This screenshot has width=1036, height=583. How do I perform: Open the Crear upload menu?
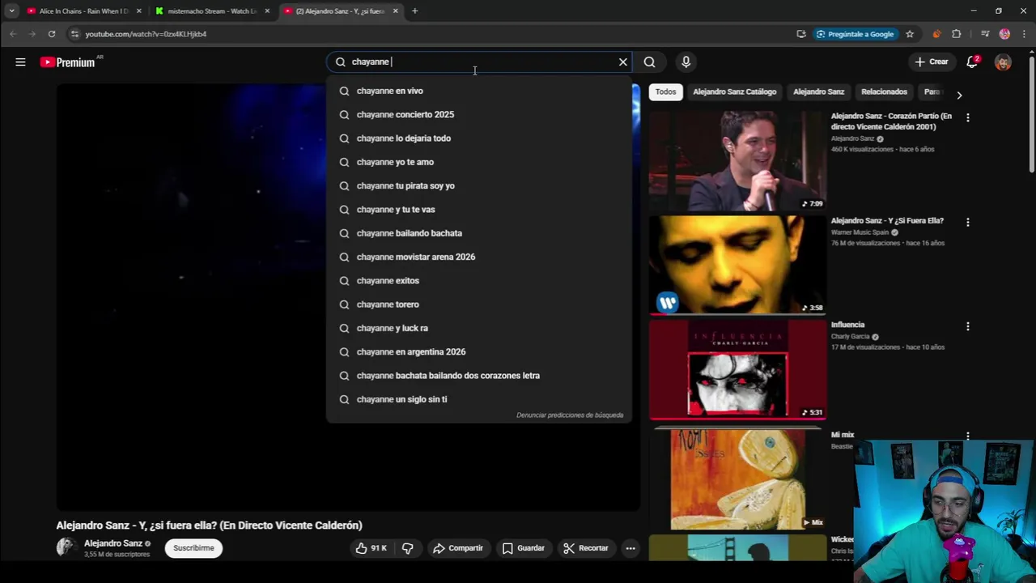932,62
